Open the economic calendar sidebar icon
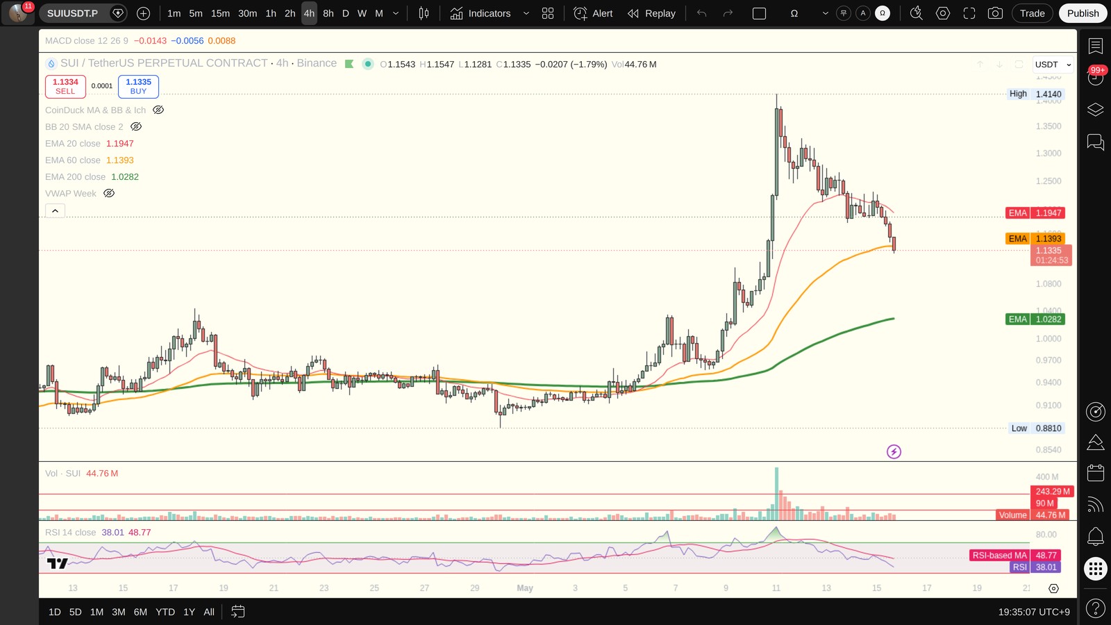Viewport: 1111px width, 625px height. pyautogui.click(x=1096, y=473)
